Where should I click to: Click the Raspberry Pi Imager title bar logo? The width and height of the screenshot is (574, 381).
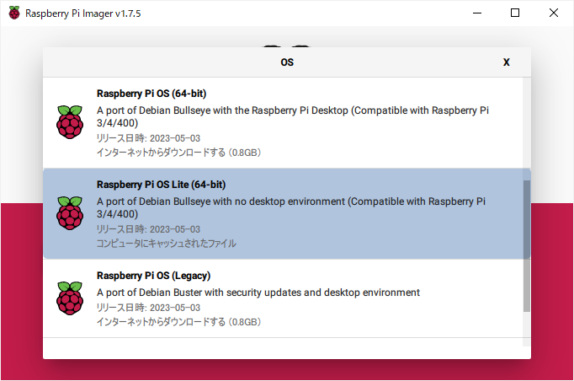coord(14,13)
